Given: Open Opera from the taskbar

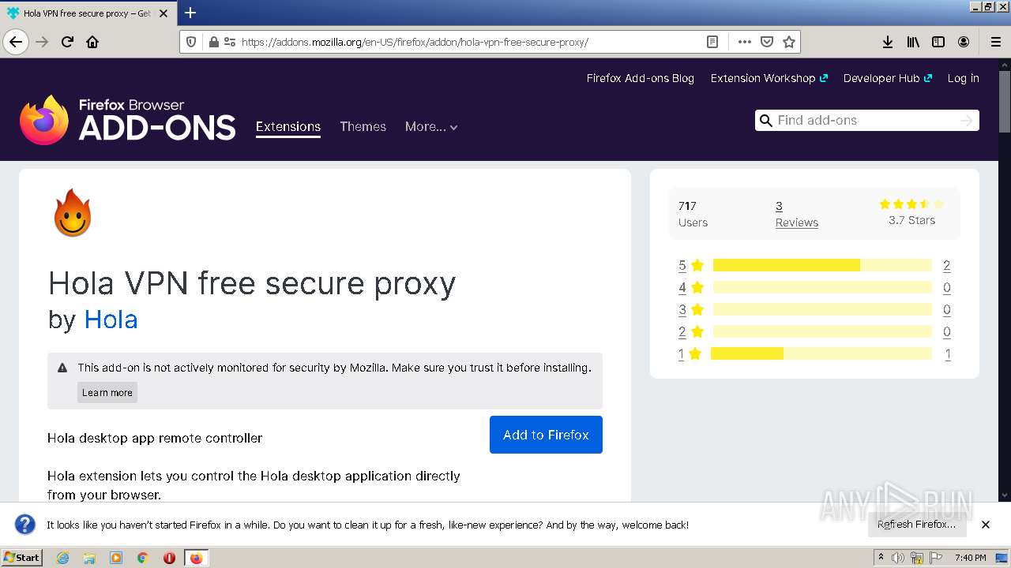Looking at the screenshot, I should click(x=169, y=558).
